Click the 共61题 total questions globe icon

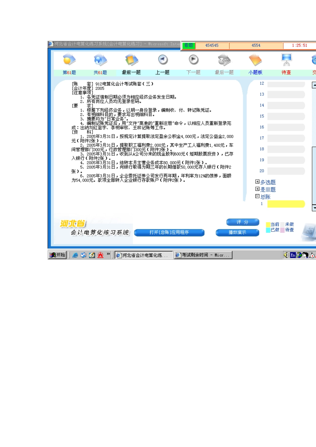click(100, 60)
